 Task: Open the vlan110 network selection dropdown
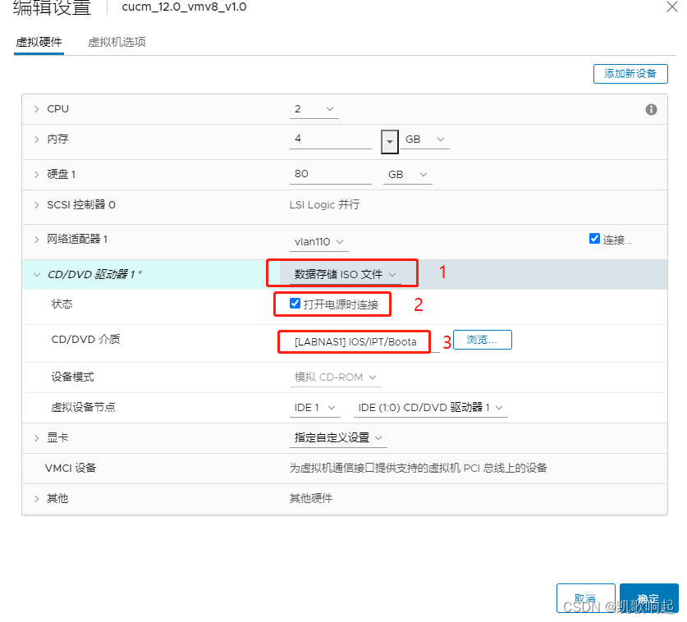[319, 241]
